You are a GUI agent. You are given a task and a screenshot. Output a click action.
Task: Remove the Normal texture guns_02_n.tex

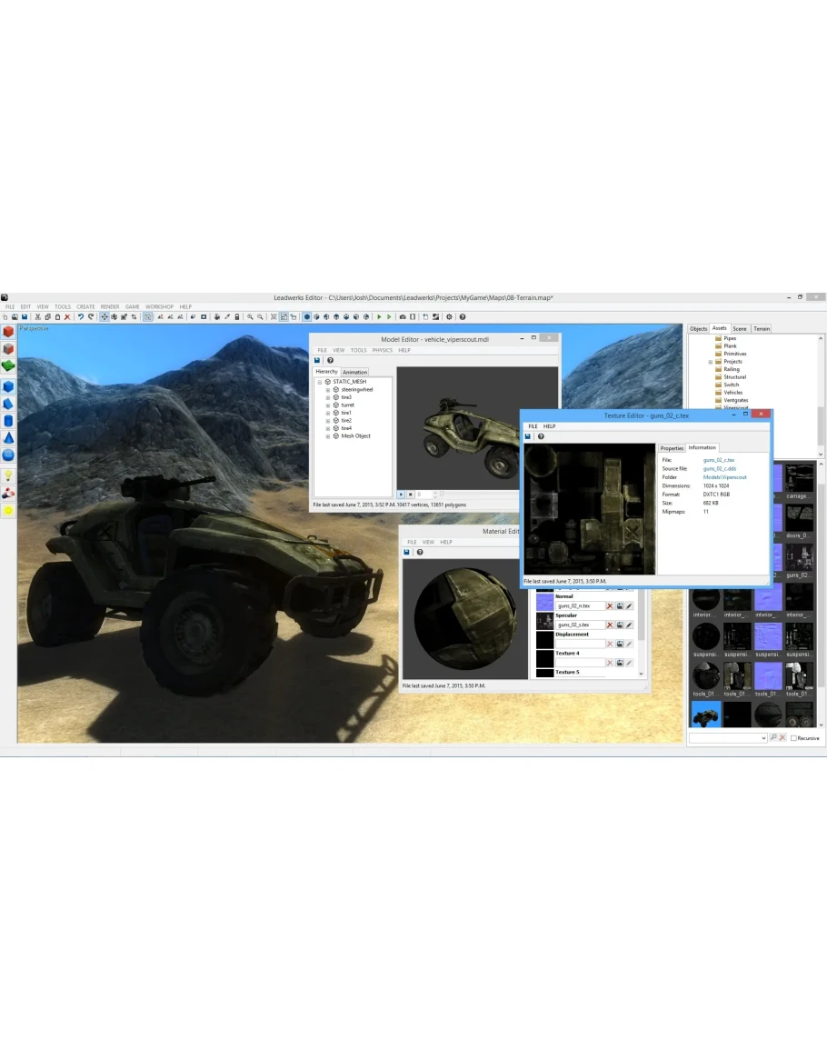(x=610, y=606)
